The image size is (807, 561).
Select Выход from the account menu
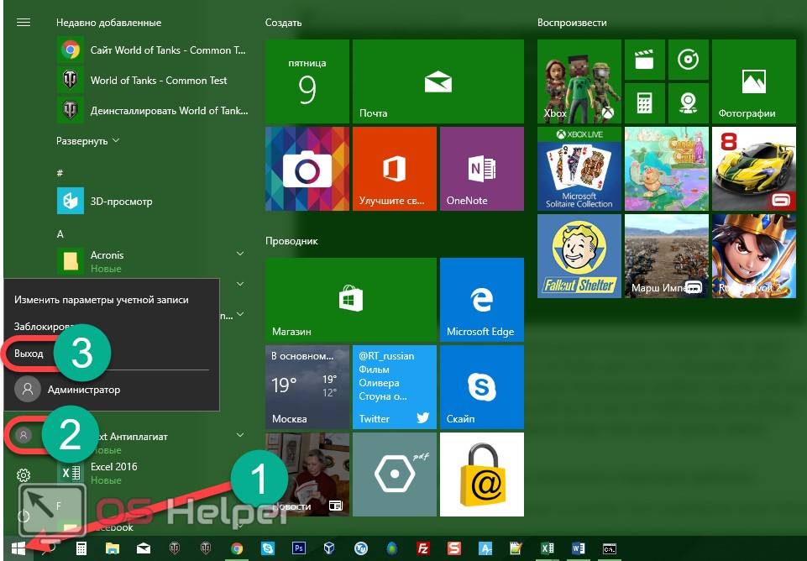coord(29,354)
